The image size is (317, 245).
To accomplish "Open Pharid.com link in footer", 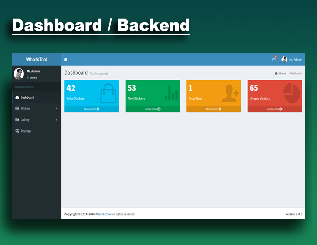I will [x=103, y=214].
